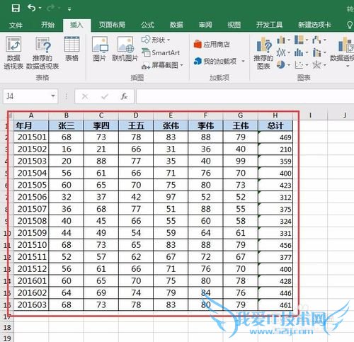
Task: Open the 形状 Shapes gallery
Action: click(x=156, y=40)
